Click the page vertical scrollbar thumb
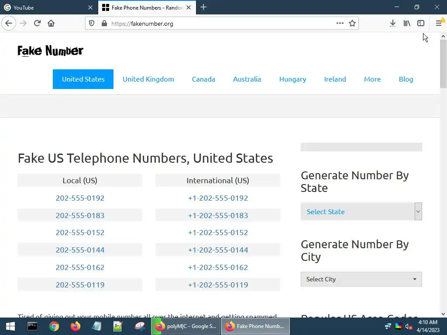The height and width of the screenshot is (335, 447). point(443,64)
